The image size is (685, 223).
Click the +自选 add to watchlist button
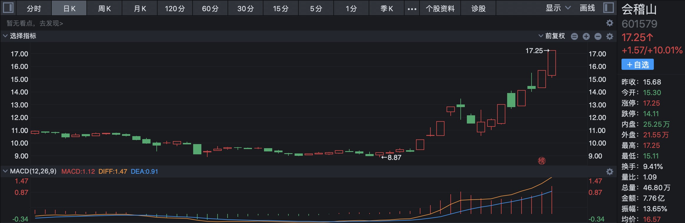(x=637, y=65)
